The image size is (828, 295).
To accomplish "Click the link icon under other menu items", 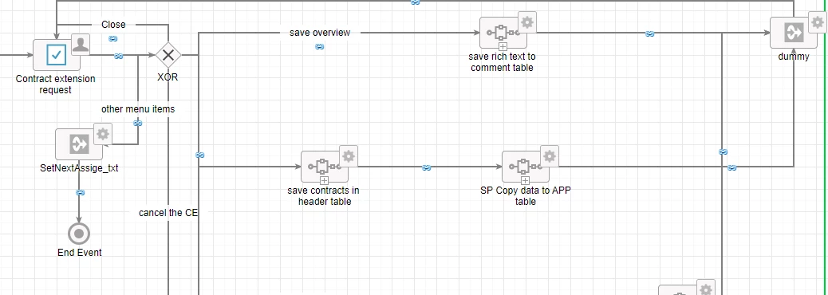I will (x=138, y=123).
